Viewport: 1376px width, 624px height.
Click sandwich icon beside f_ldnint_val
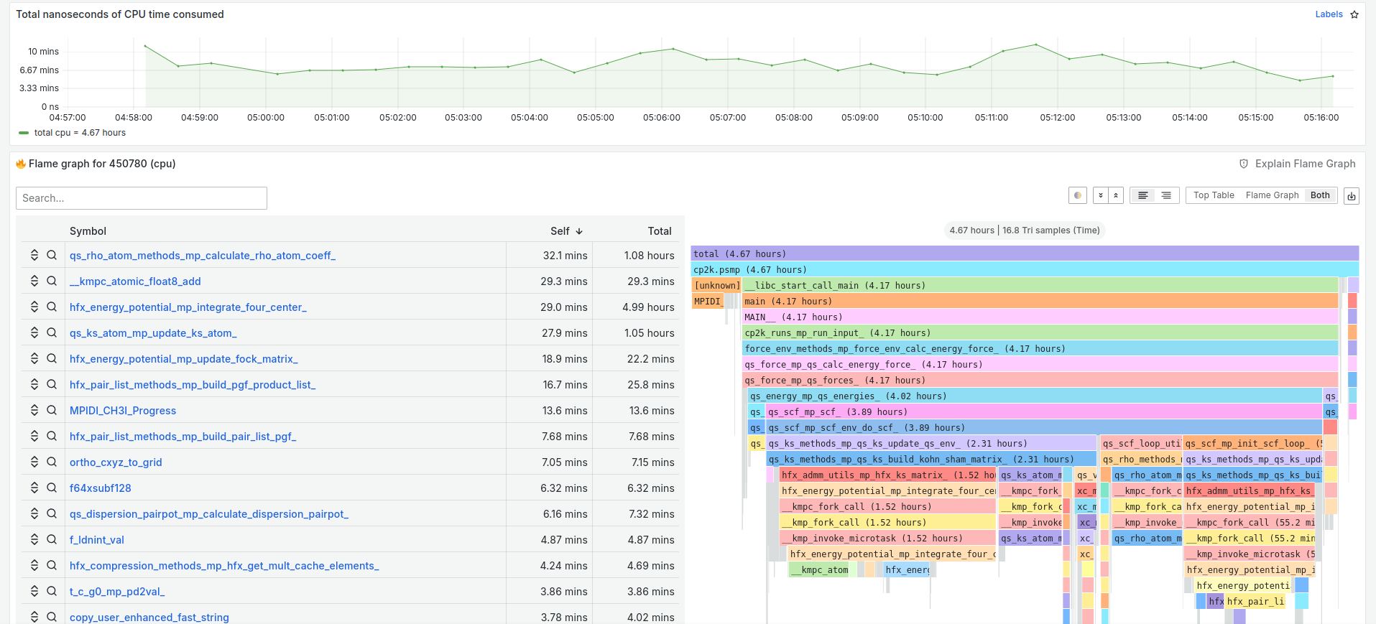[x=34, y=539]
